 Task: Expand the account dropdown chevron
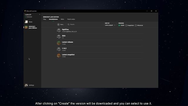(40, 14)
